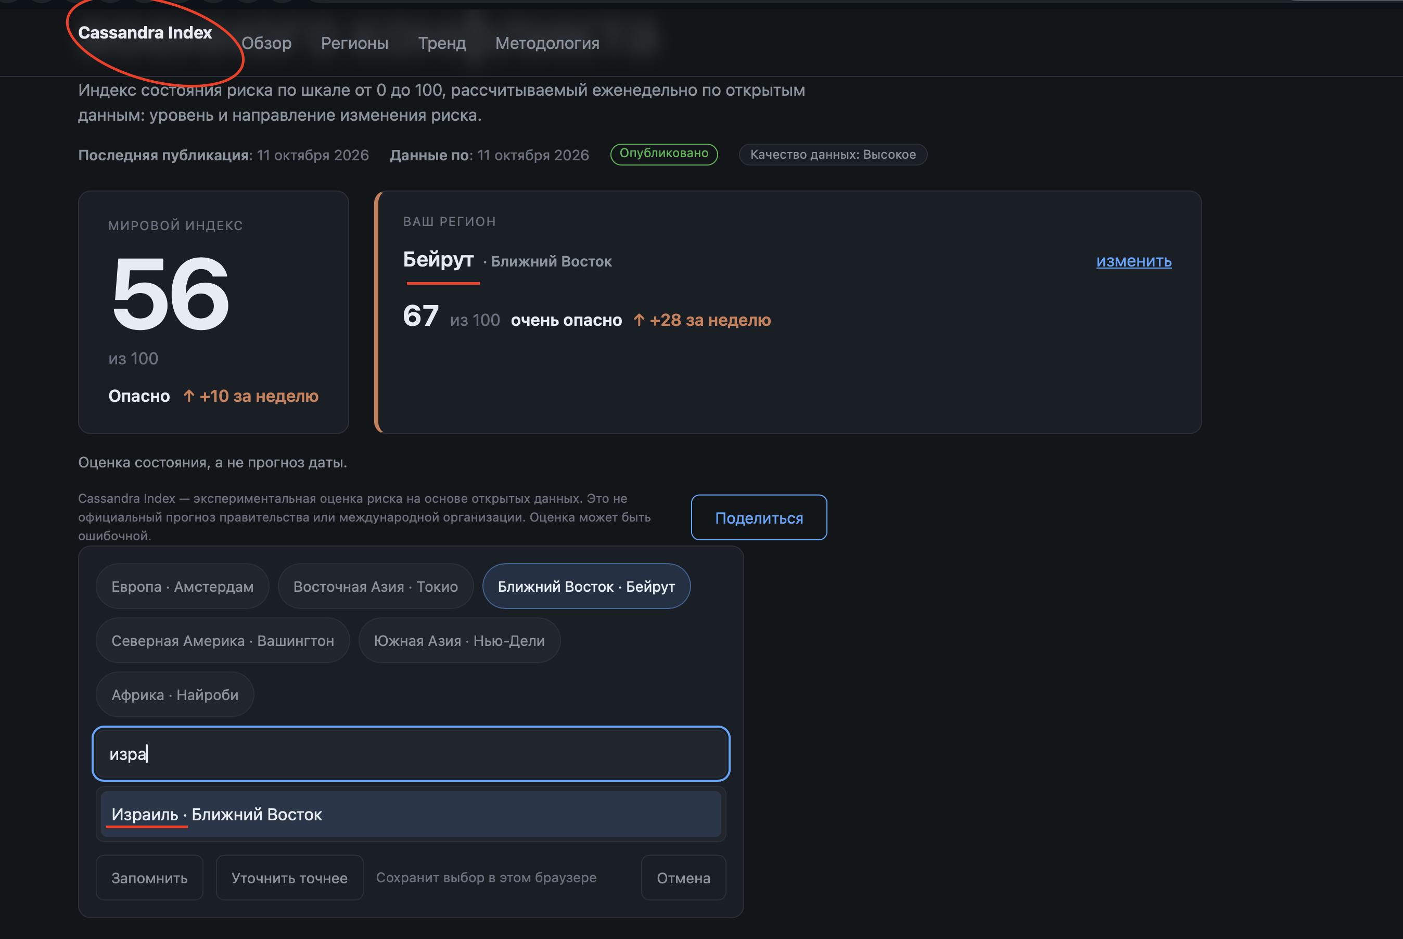Screen dimensions: 1403x939
Task: Click the Данные по date text
Action: pos(489,155)
